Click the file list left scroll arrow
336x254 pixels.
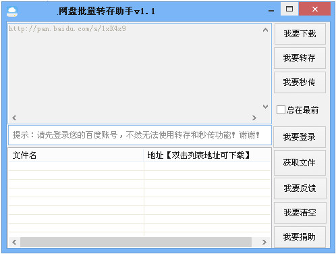(14, 242)
